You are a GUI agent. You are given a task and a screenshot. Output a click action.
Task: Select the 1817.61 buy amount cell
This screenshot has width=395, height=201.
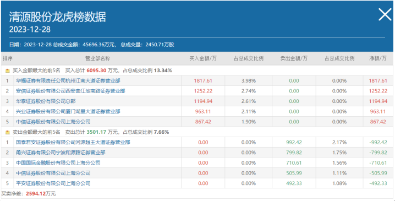coord(203,81)
